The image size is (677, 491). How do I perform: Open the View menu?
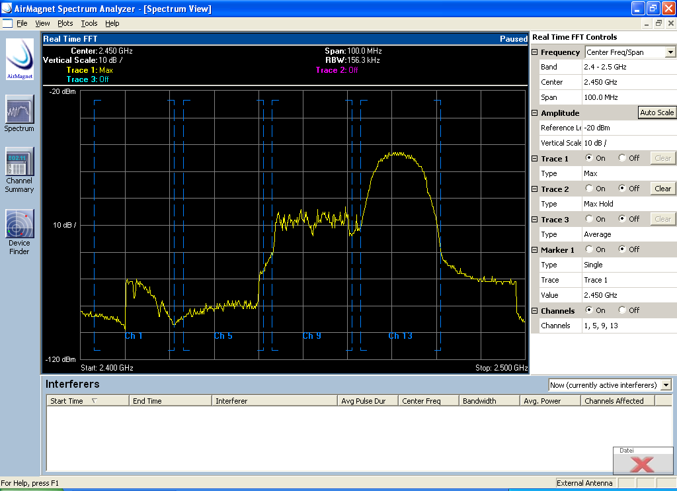42,23
